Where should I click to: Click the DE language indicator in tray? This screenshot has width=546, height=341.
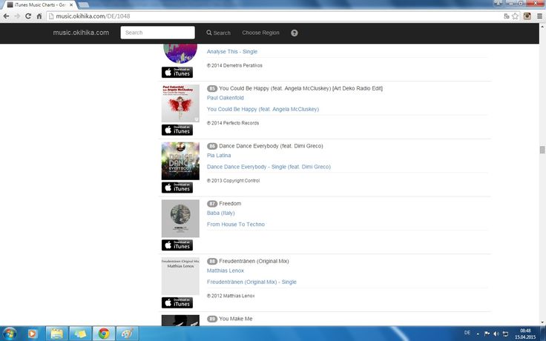pyautogui.click(x=467, y=333)
